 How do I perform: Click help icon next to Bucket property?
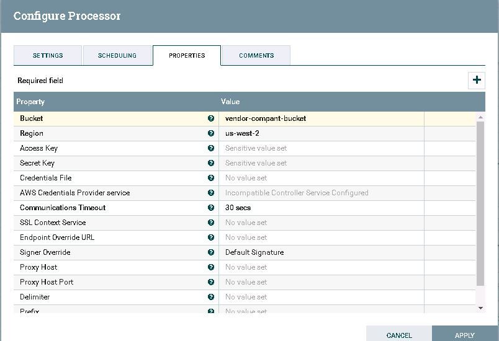click(x=211, y=118)
